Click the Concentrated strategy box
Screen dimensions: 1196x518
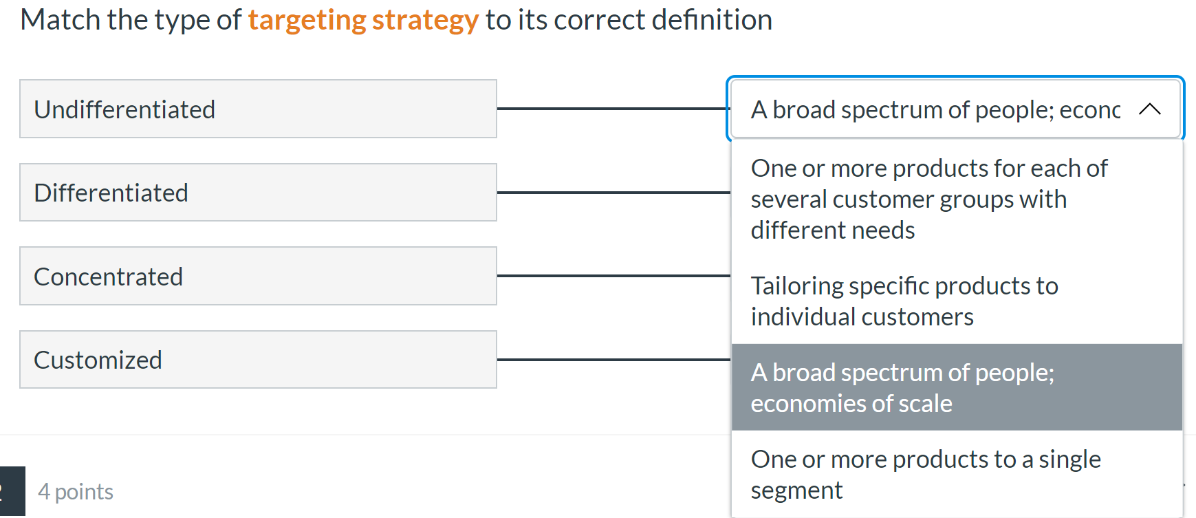click(258, 276)
